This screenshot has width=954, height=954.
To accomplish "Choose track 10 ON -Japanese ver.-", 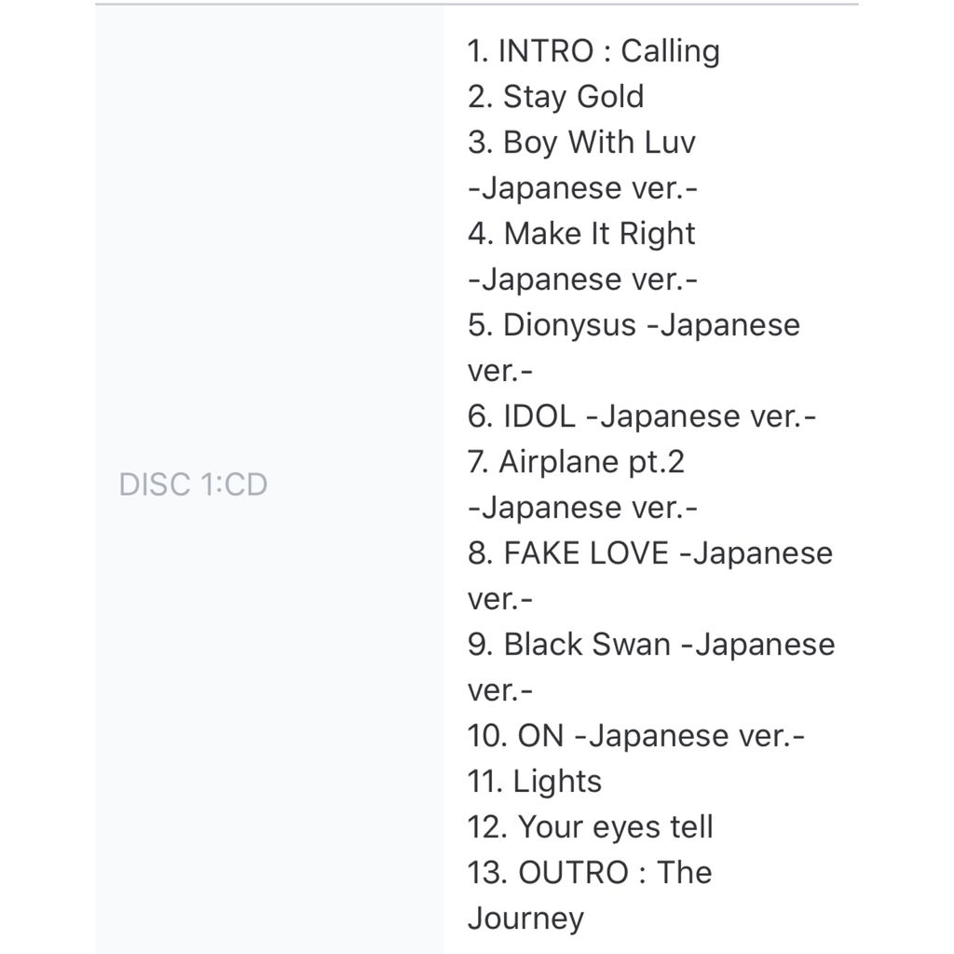I will [x=636, y=736].
